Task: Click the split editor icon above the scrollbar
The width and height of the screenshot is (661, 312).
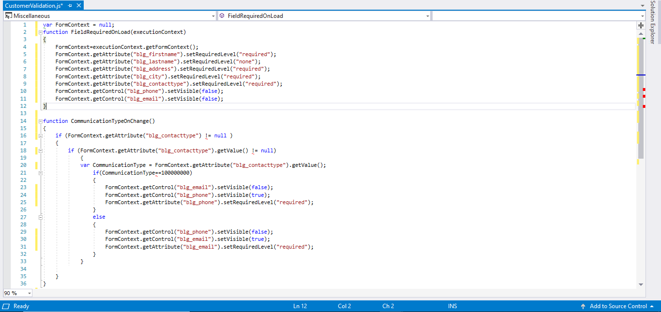Action: pos(641,25)
